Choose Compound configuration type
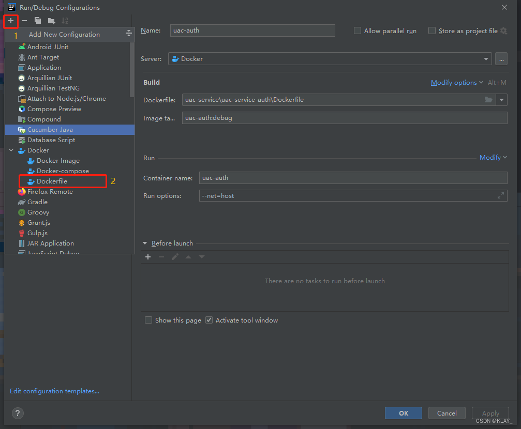Image resolution: width=521 pixels, height=429 pixels. 70,119
